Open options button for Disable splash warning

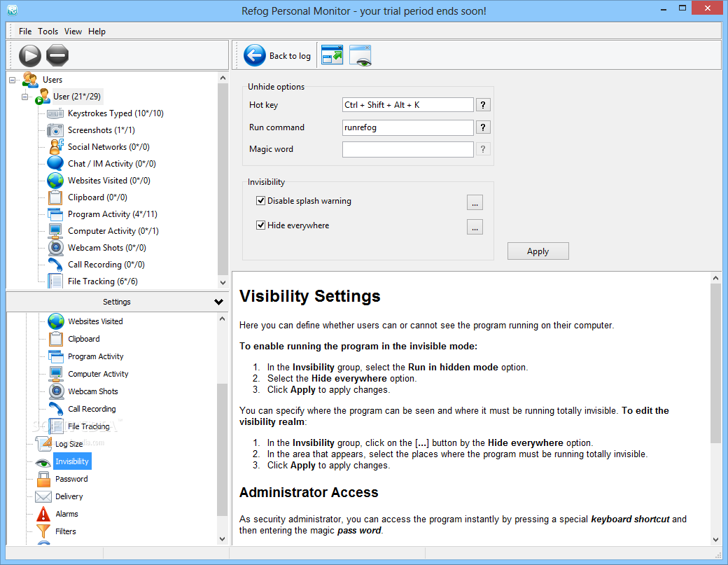(x=475, y=203)
